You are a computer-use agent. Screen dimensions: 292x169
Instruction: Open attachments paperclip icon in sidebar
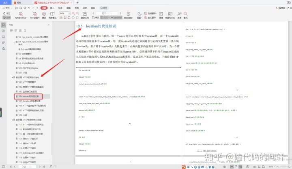click(3, 42)
